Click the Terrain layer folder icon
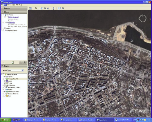The image size is (152, 122). pyautogui.click(x=7, y=77)
